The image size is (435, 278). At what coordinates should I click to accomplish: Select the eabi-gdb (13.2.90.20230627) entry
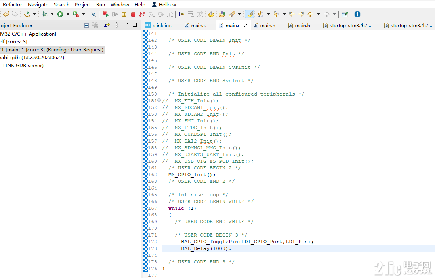coord(32,58)
